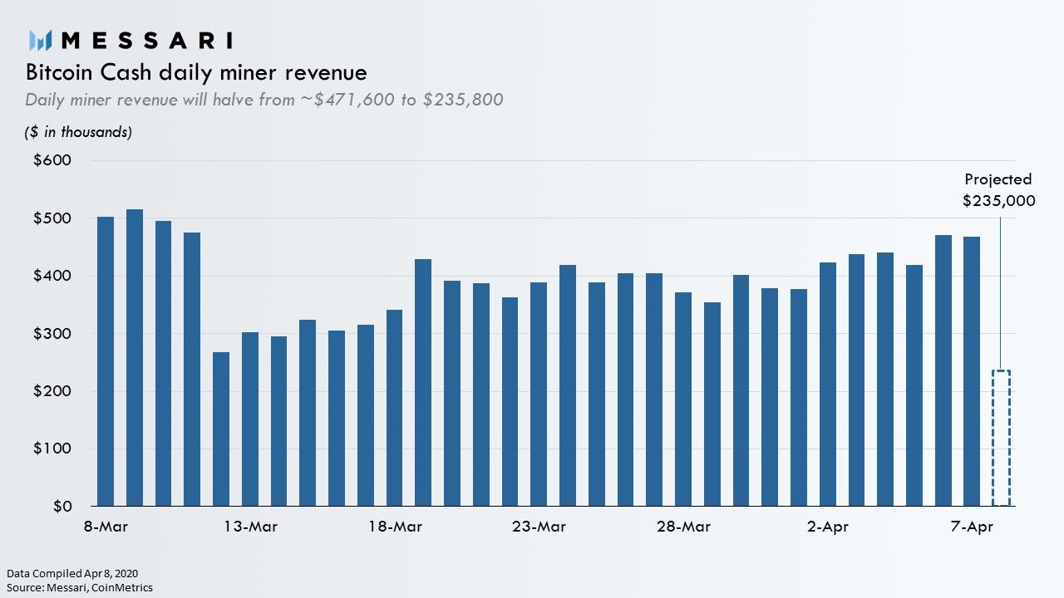Select the bar above the 13-Mar label
1064x598 pixels.
click(x=250, y=419)
